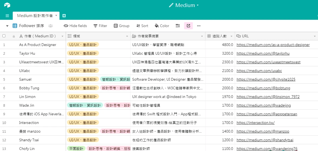Open 領域 column dropdown arrow
The height and width of the screenshot is (151, 318).
tap(127, 36)
